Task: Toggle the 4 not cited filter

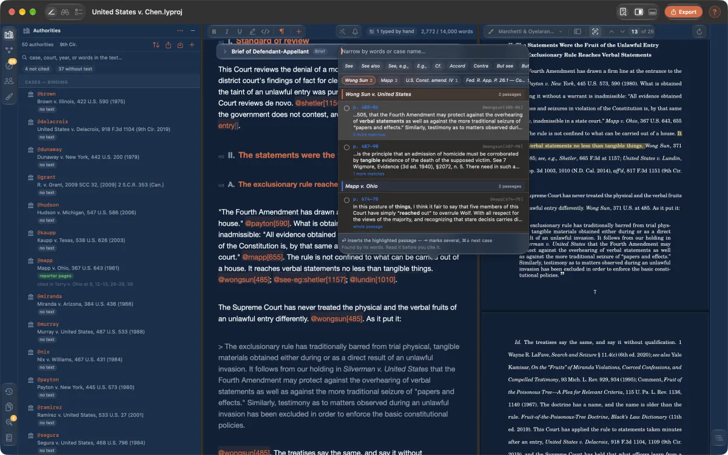Action: point(38,69)
